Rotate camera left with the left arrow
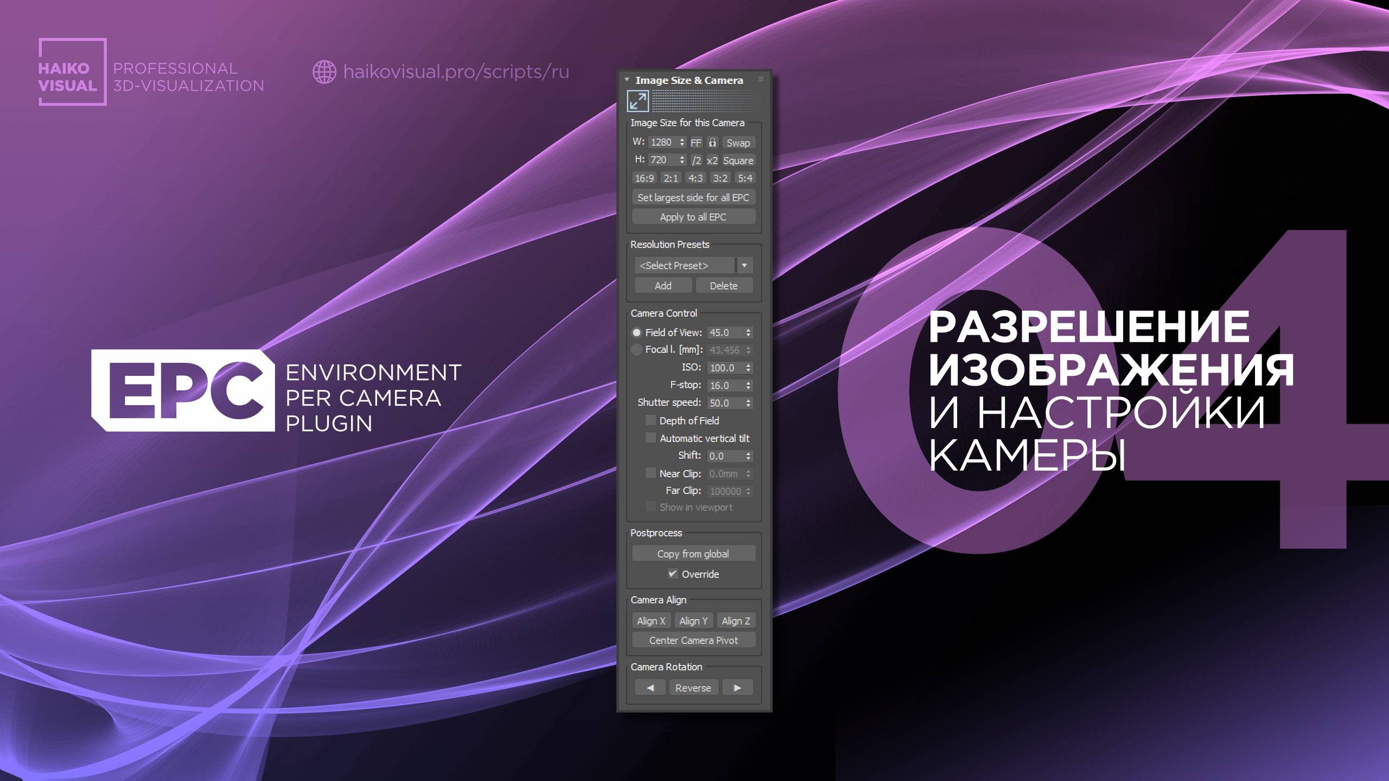1389x781 pixels. [651, 688]
